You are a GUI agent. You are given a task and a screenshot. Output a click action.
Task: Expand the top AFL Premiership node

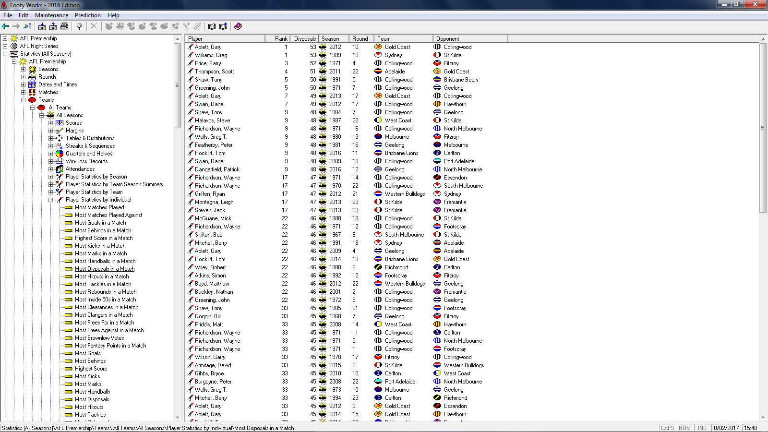[5, 38]
